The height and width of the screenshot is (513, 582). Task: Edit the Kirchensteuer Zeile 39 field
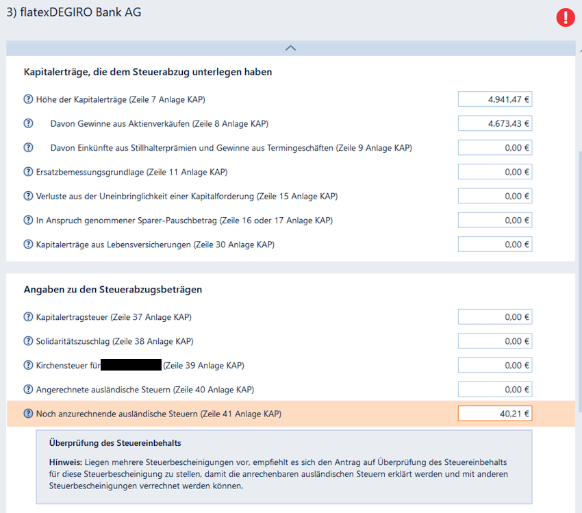pyautogui.click(x=495, y=365)
